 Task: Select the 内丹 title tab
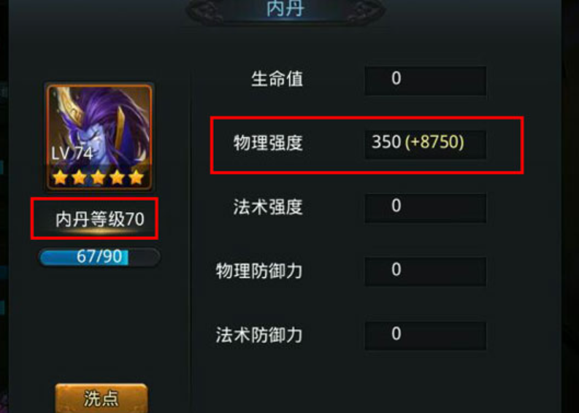click(285, 9)
